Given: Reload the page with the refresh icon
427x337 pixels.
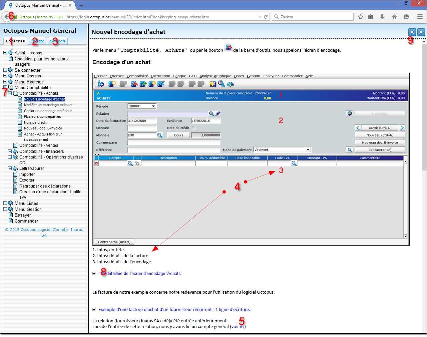Looking at the screenshot, I should (266, 17).
